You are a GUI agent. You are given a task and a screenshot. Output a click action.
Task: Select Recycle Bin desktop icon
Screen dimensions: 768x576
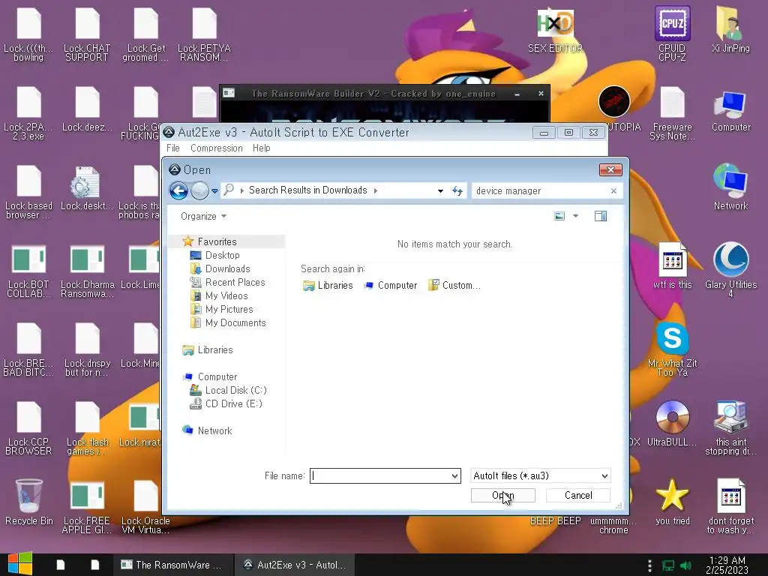[29, 502]
